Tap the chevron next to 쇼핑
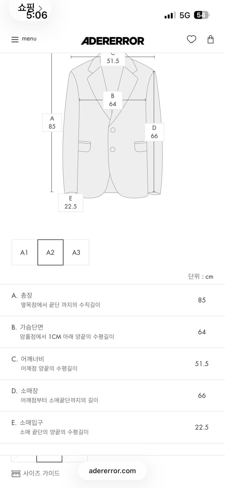 (x=40, y=8)
